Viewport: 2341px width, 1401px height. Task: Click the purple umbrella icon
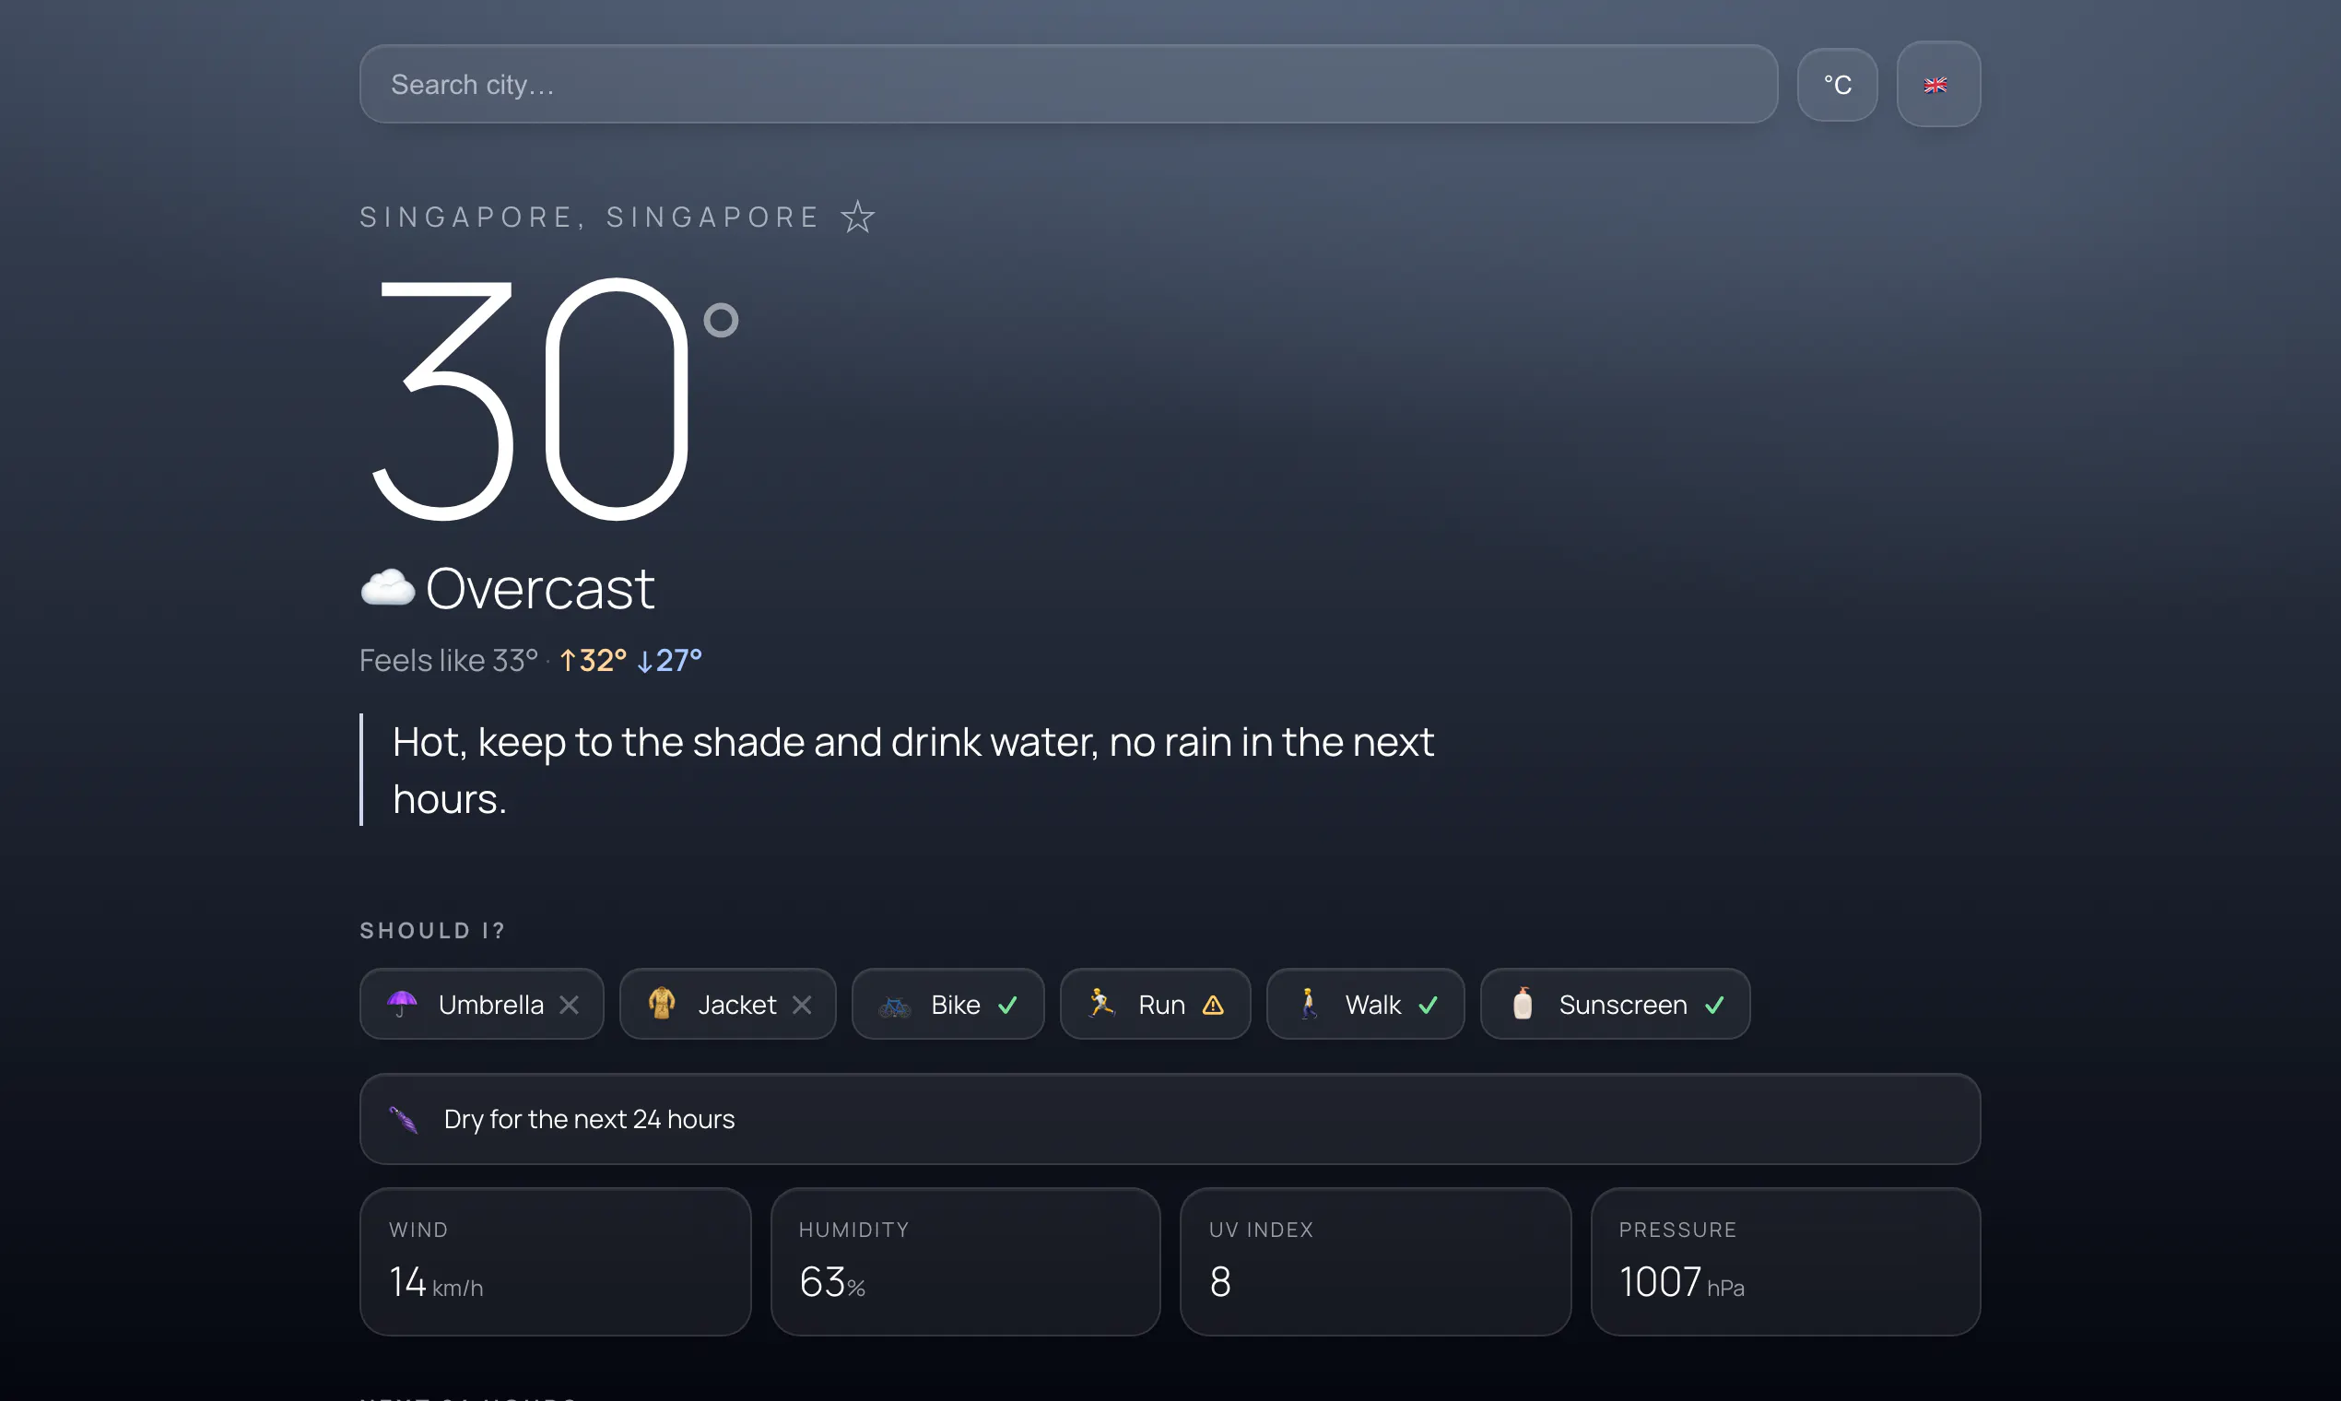click(x=402, y=1004)
